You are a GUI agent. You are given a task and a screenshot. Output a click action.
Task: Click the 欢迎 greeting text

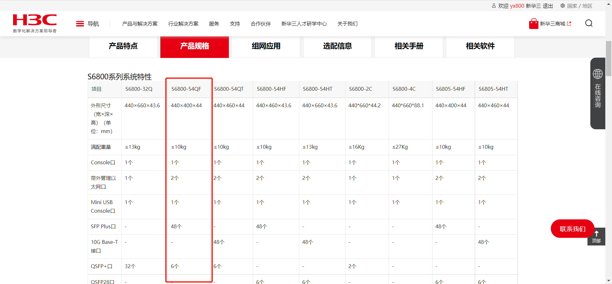[x=503, y=6]
